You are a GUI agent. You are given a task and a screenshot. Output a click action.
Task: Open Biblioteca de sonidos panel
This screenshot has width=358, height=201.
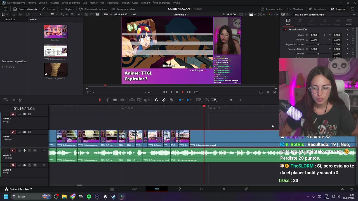click(93, 9)
